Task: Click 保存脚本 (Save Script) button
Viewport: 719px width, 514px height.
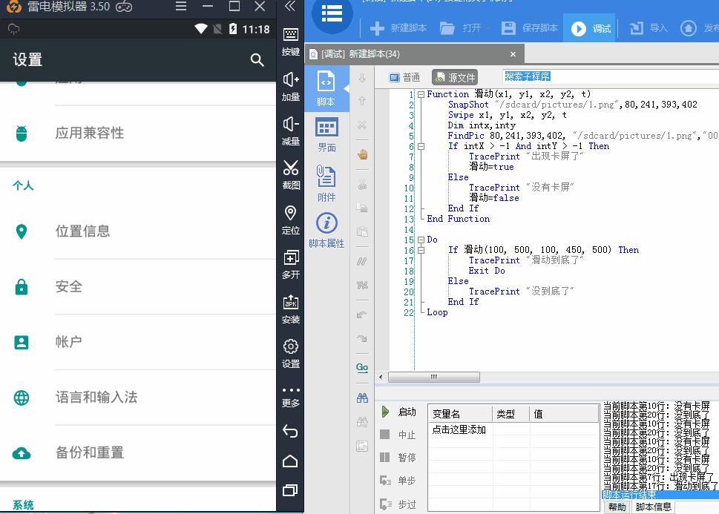Action: (x=530, y=28)
